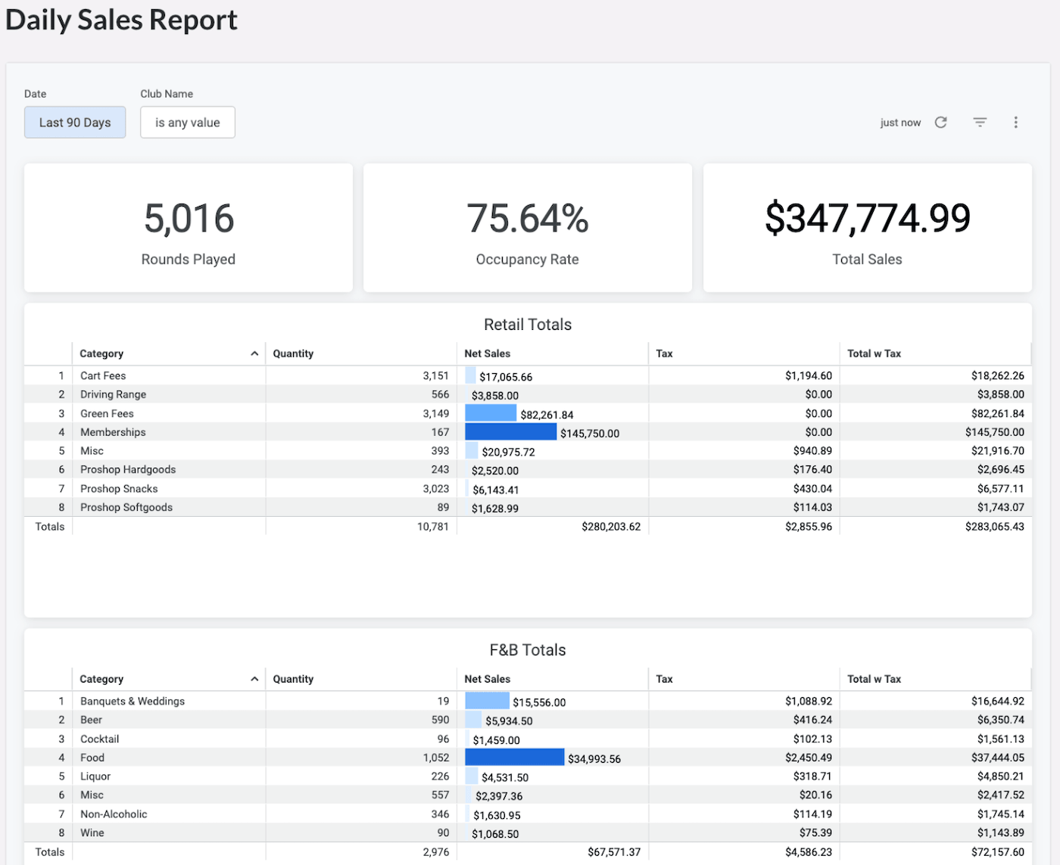This screenshot has width=1060, height=865.
Task: Open the Last 90 Days date filter
Action: click(75, 123)
